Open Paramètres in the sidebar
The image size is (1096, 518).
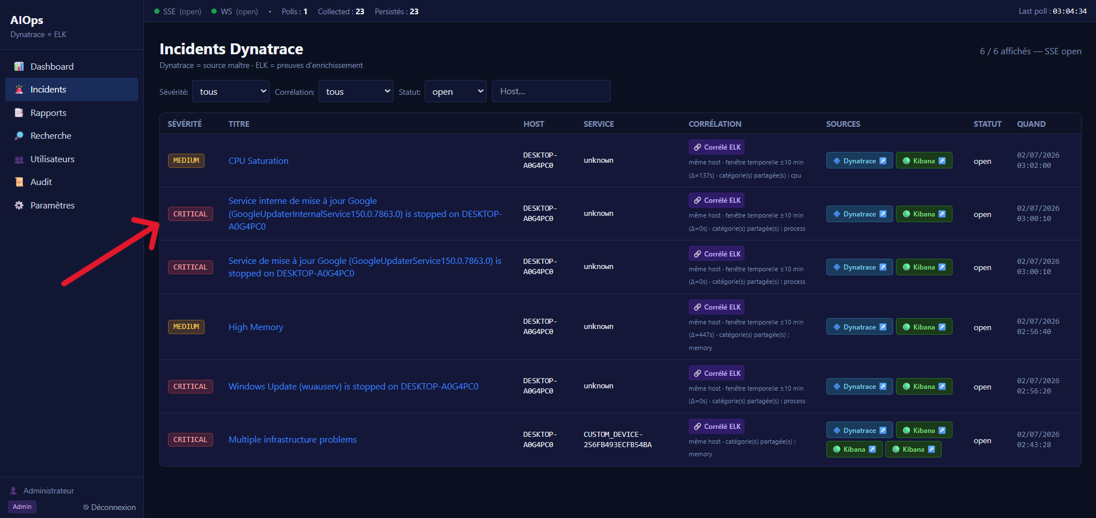(71, 206)
